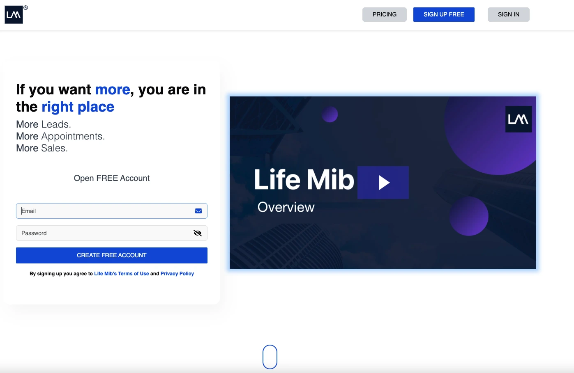This screenshot has height=373, width=574.
Task: Click the LM logo overlay on the video
Action: click(x=518, y=119)
